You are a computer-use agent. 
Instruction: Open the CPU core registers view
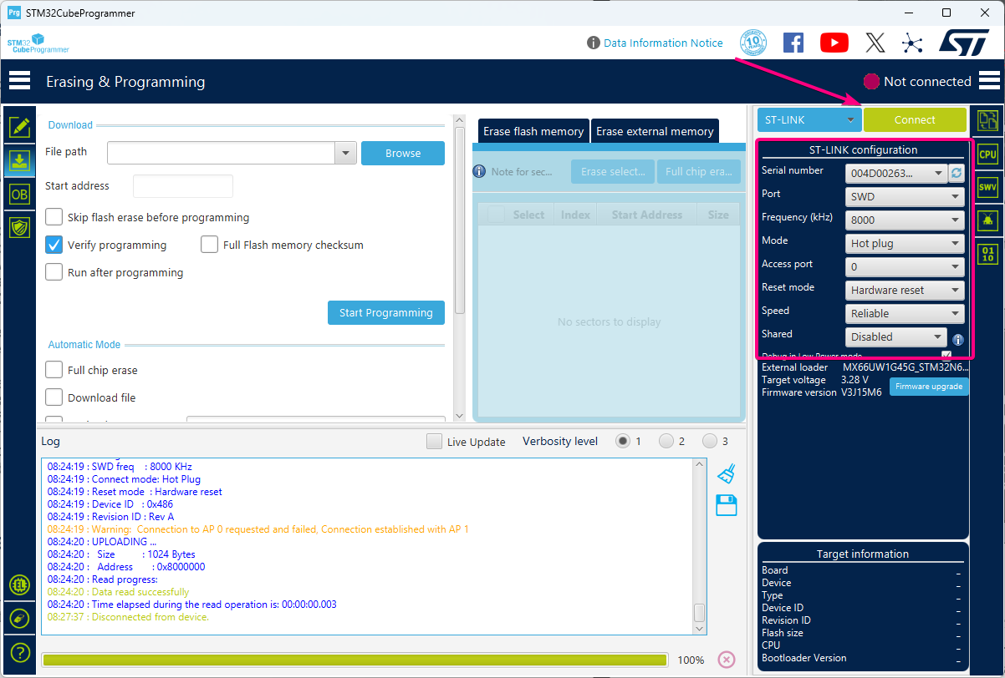pyautogui.click(x=987, y=154)
